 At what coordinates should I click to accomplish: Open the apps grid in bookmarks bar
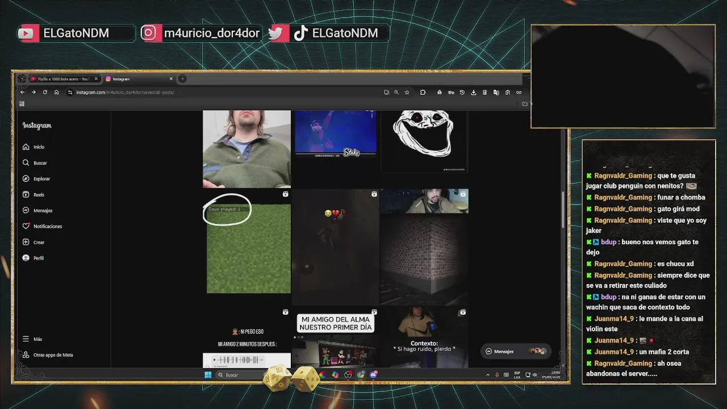(22, 104)
